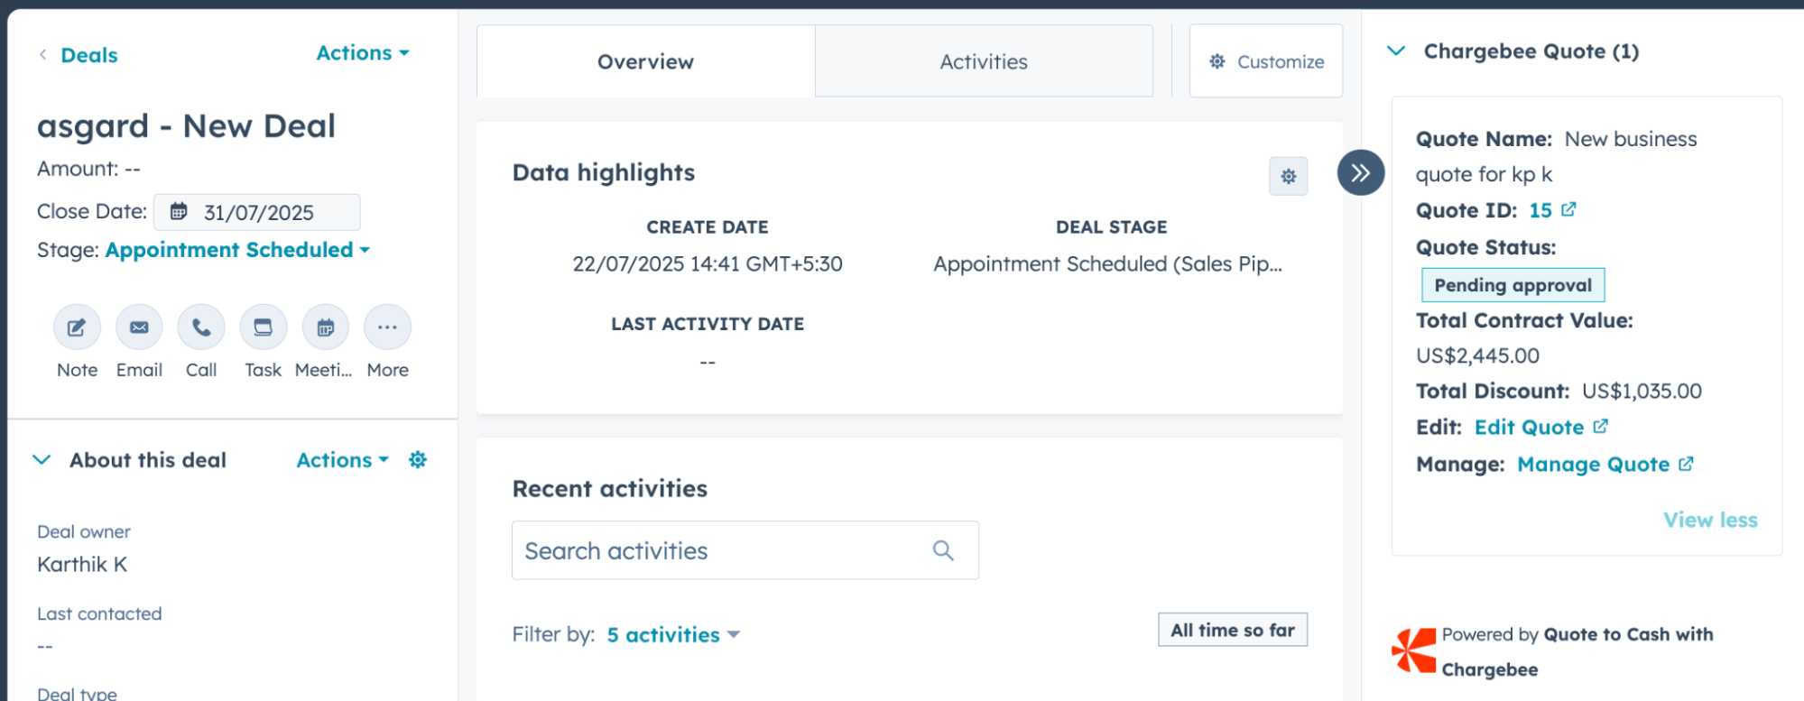Open About this deal settings gear

tap(417, 460)
